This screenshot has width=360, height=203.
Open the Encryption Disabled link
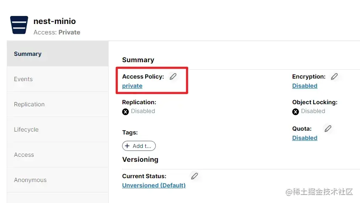304,86
